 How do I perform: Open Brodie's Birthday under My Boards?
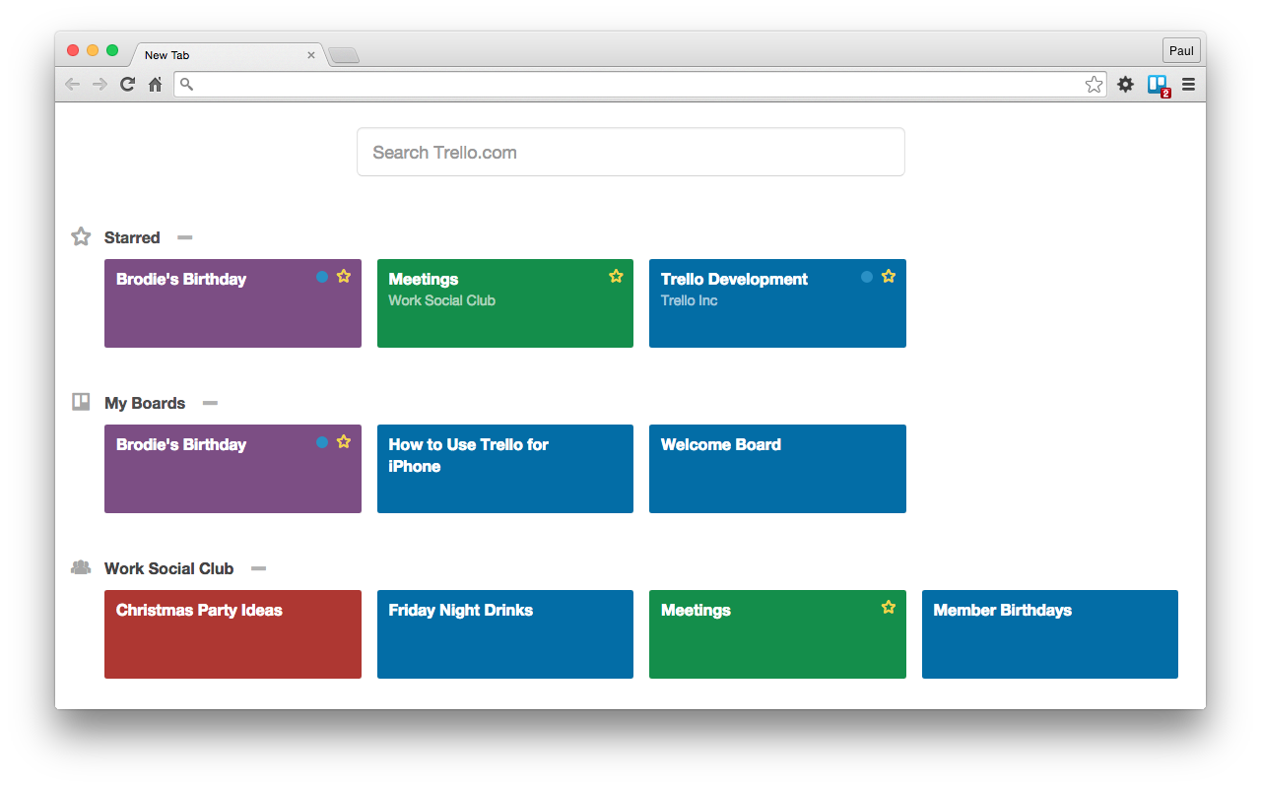tap(232, 469)
